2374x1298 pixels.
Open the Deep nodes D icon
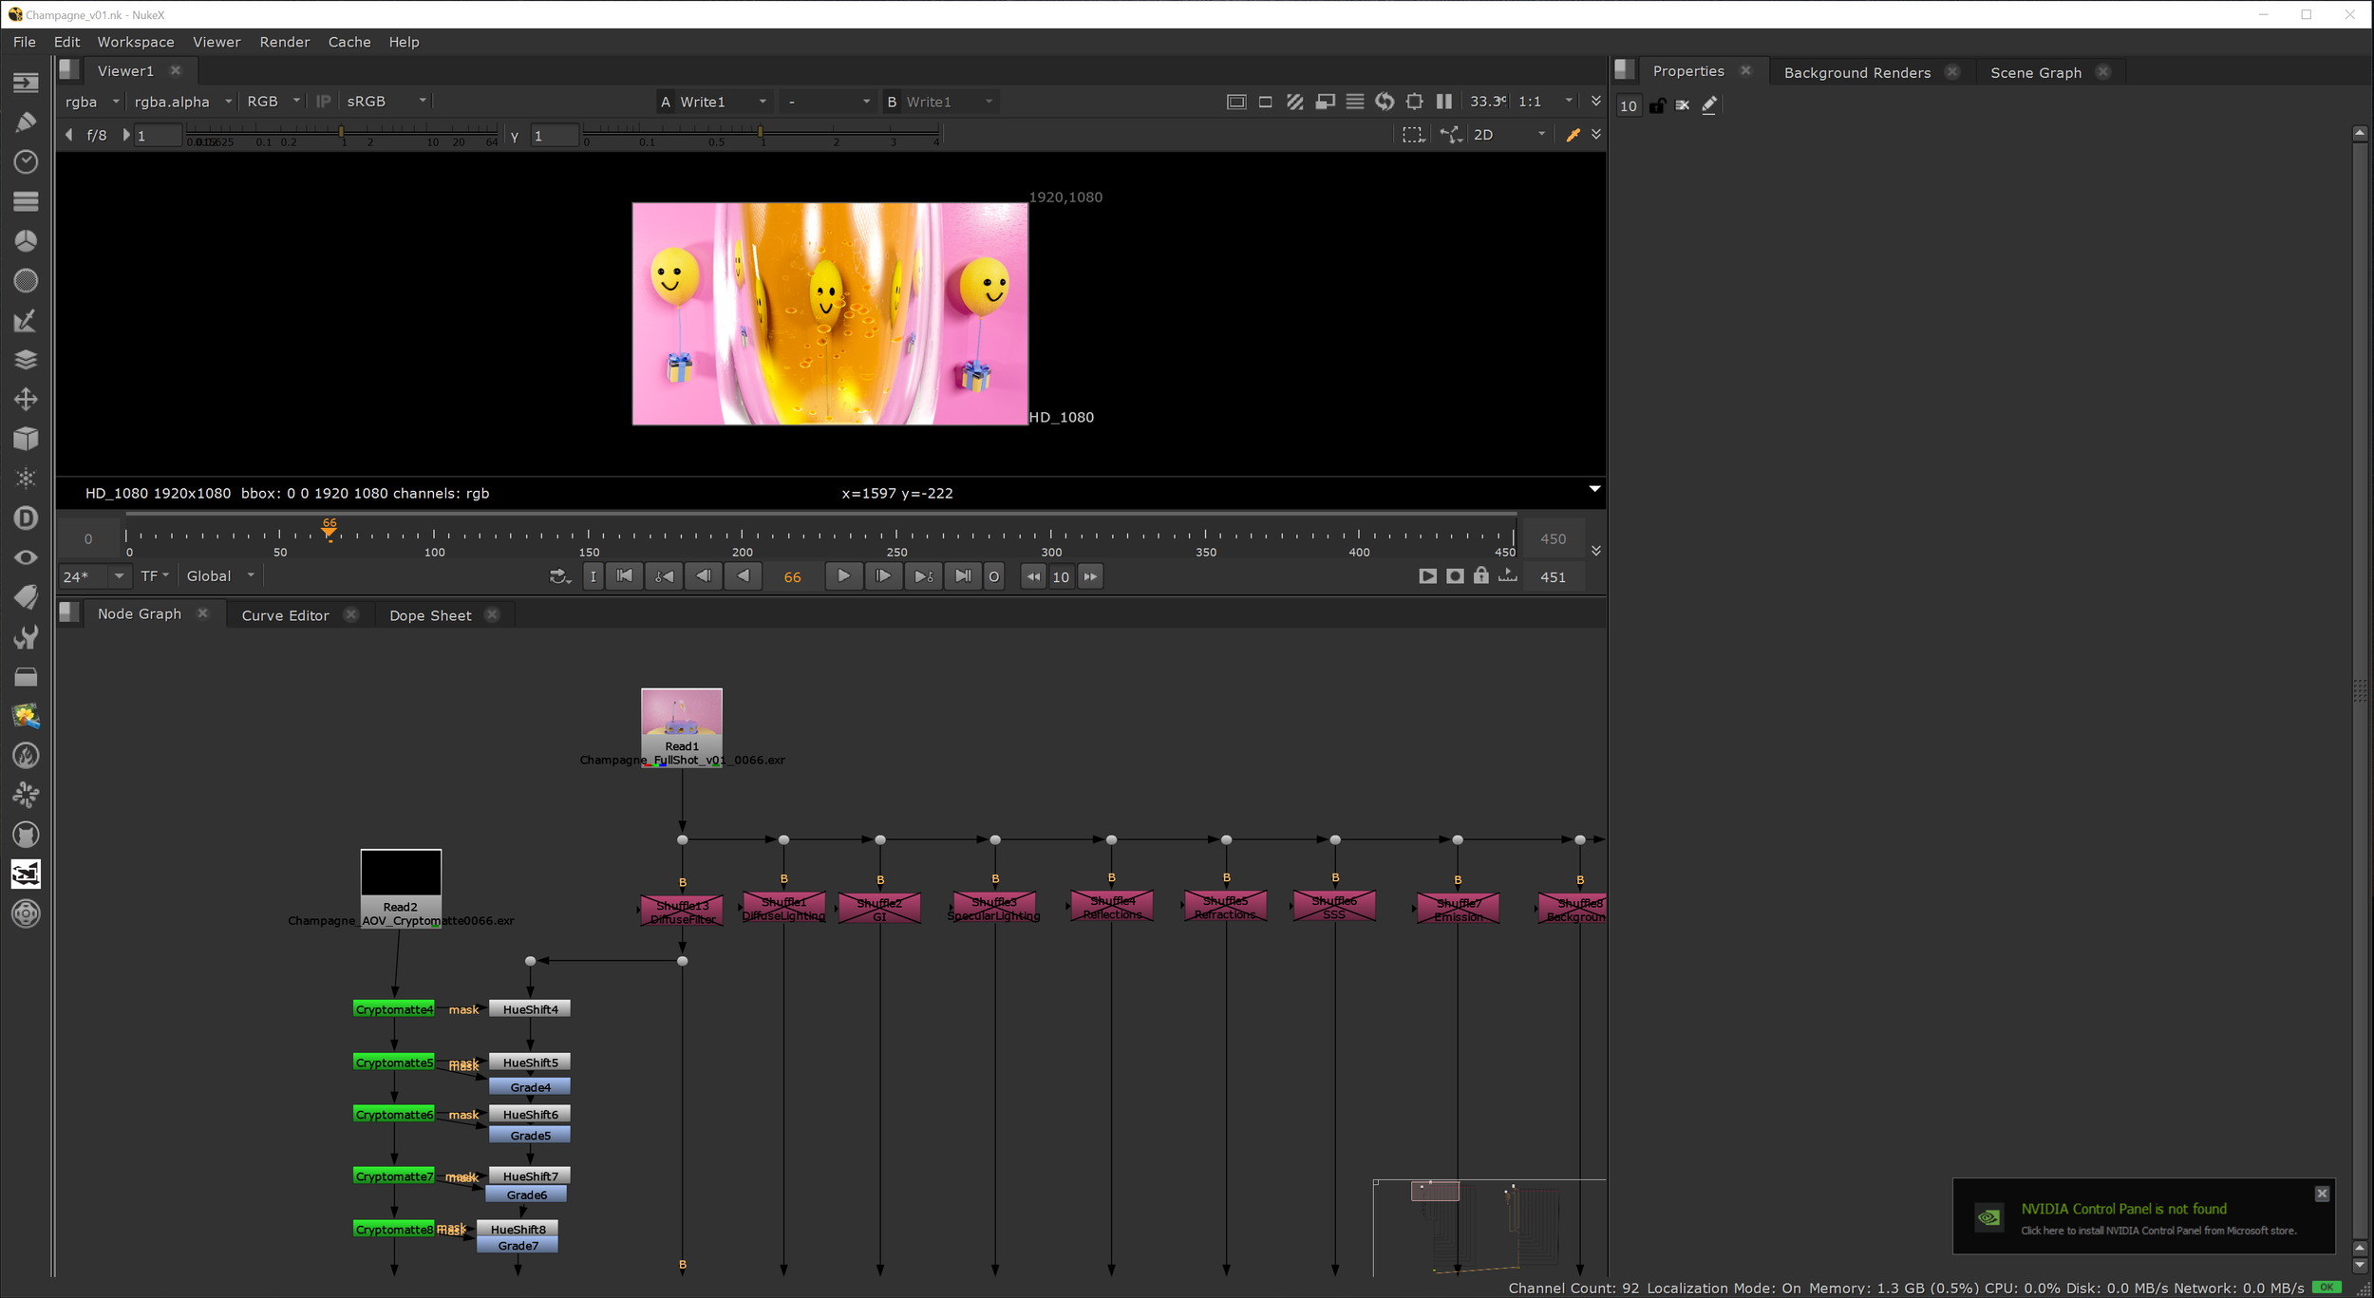(26, 517)
